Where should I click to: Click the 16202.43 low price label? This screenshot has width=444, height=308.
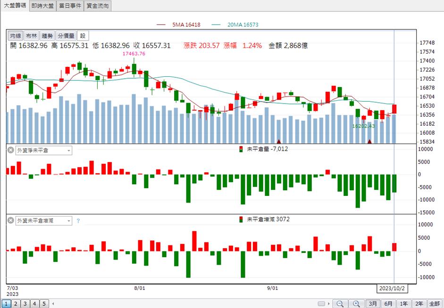point(363,126)
